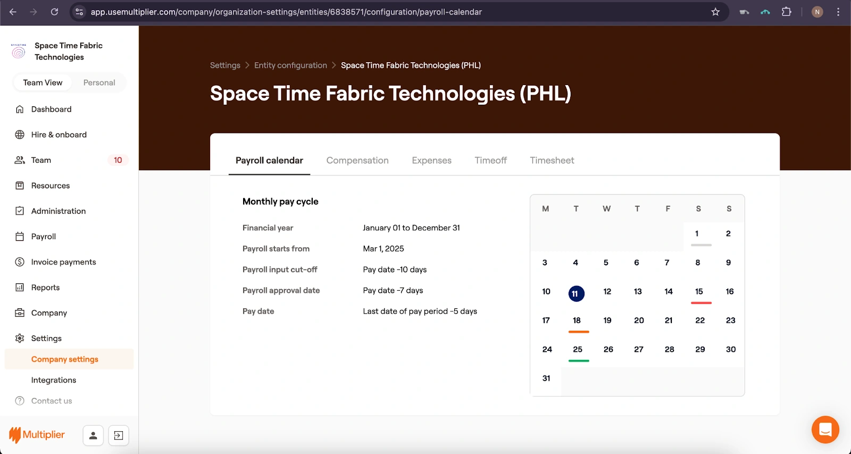
Task: Select day 18 with orange marker
Action: (x=577, y=321)
